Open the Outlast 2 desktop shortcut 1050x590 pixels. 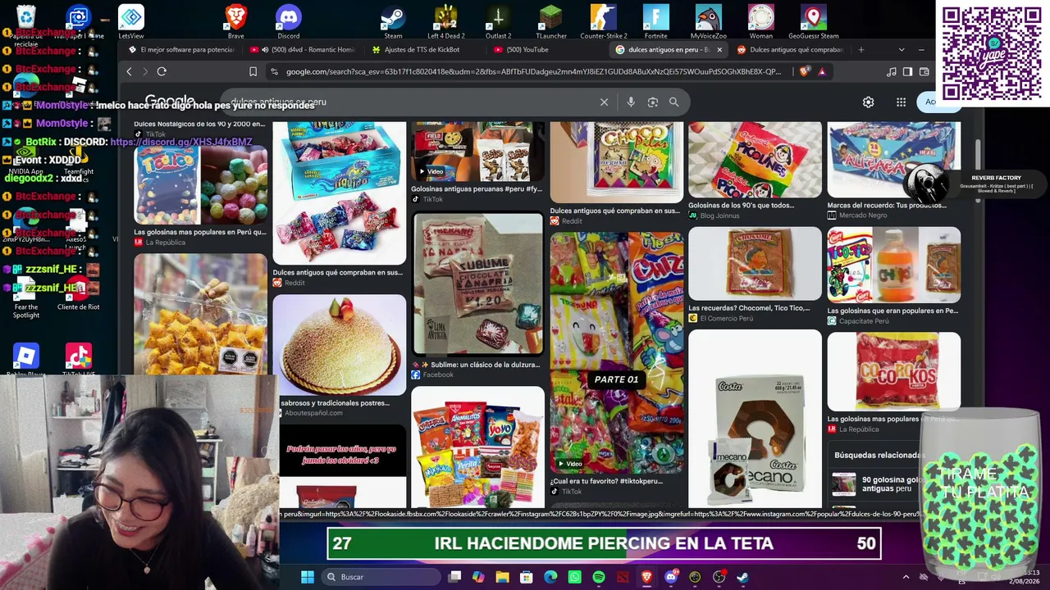click(x=498, y=20)
